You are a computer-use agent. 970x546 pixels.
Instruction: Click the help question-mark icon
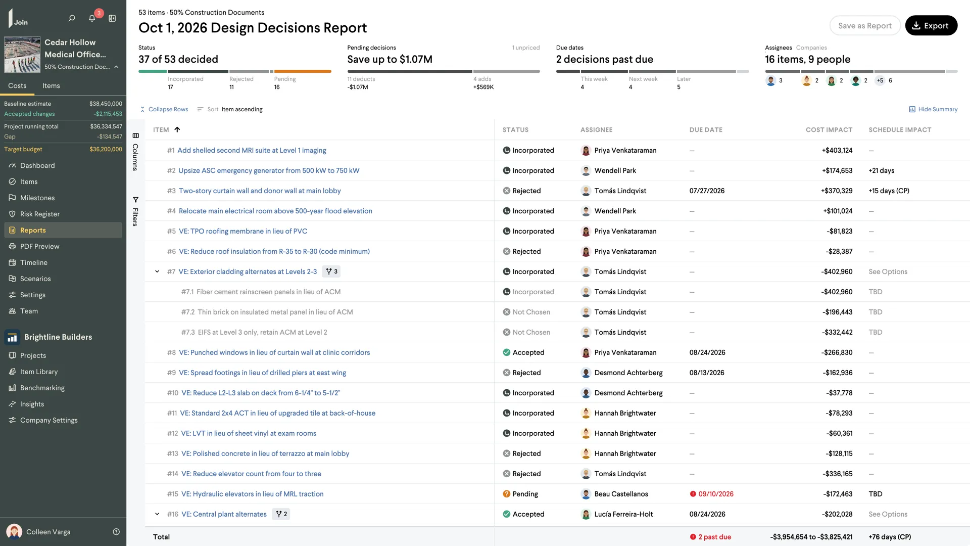coord(116,532)
